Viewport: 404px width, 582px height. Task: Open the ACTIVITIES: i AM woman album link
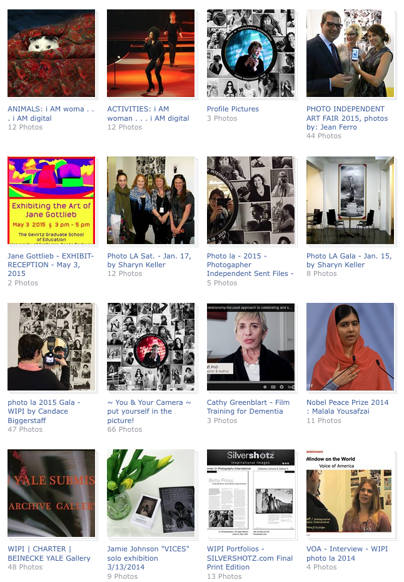[148, 113]
